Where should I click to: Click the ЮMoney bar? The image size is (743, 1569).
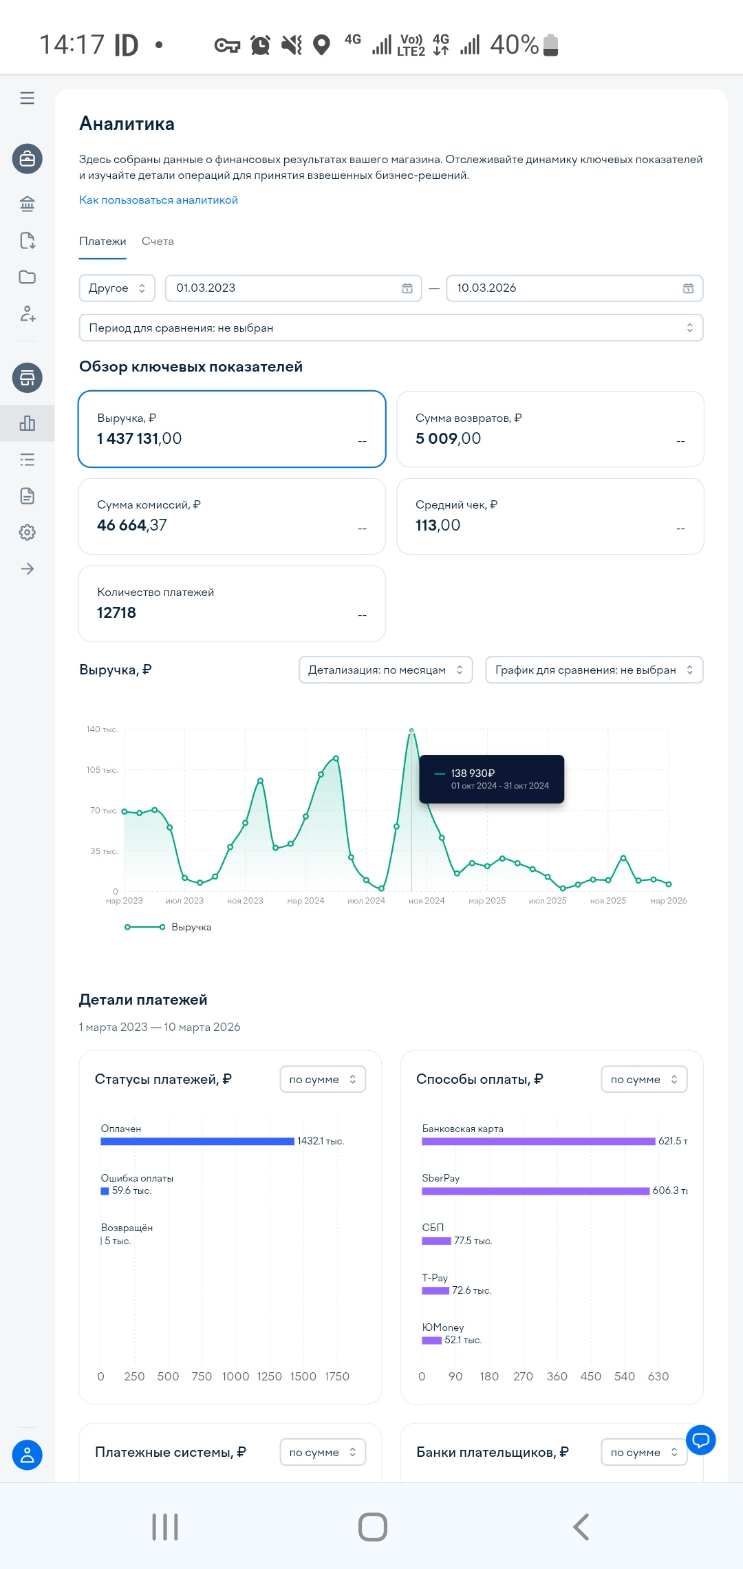(431, 1341)
